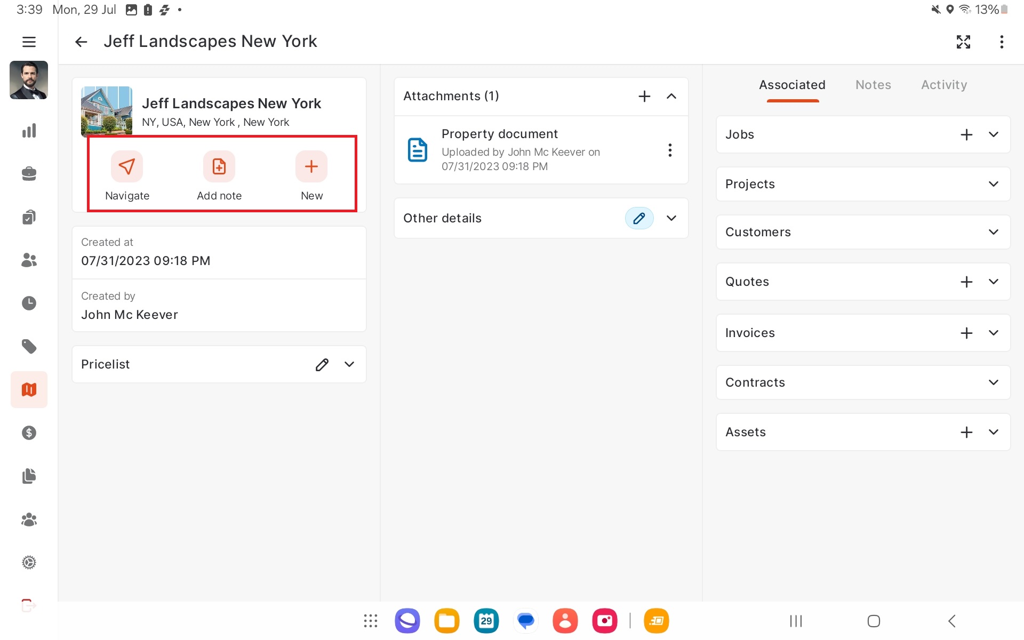Screen dimensions: 1024x640
Task: Open the hamburger menu
Action: 29,42
